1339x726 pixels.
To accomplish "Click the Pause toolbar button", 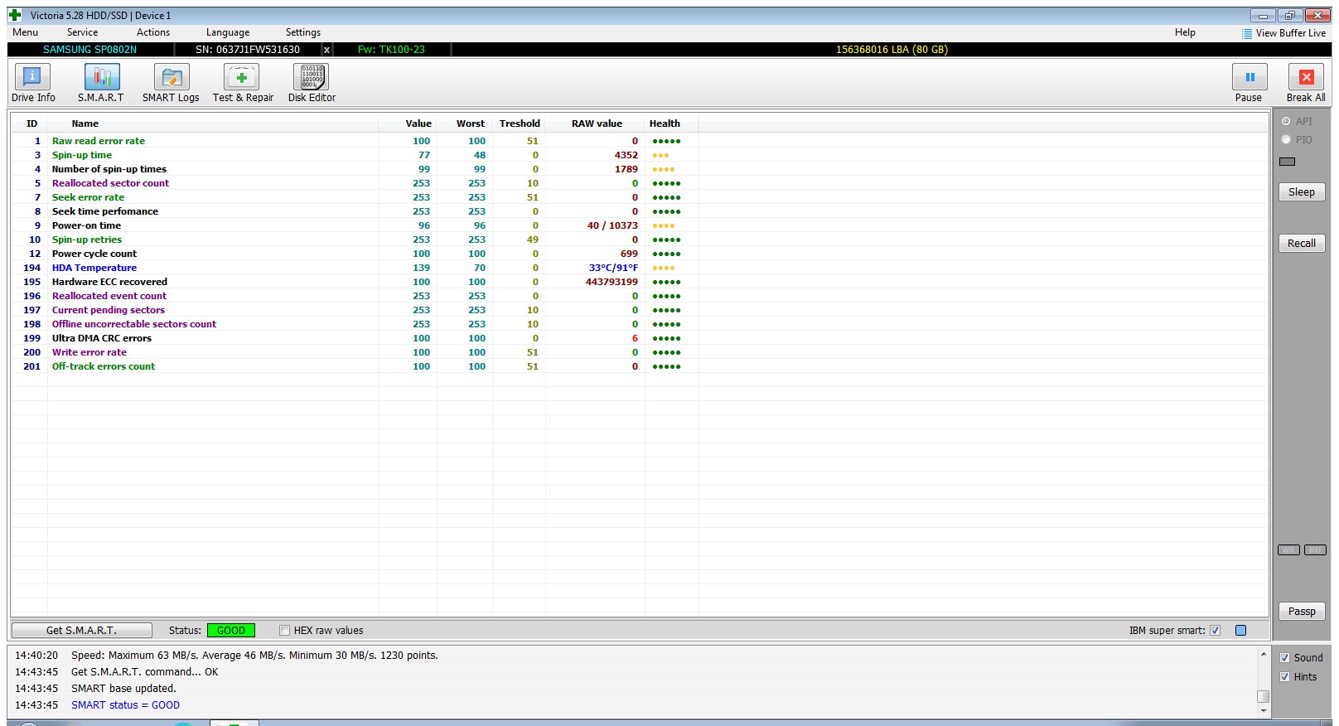I will (x=1249, y=83).
